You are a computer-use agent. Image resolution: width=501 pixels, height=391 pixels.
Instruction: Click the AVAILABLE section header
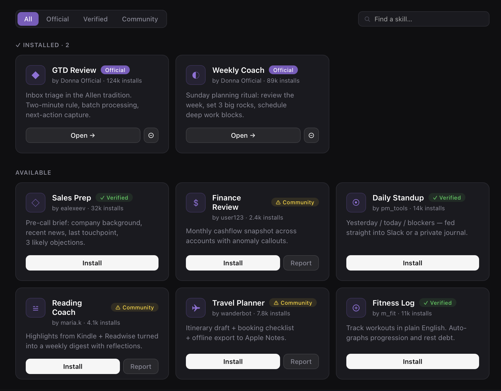[33, 173]
